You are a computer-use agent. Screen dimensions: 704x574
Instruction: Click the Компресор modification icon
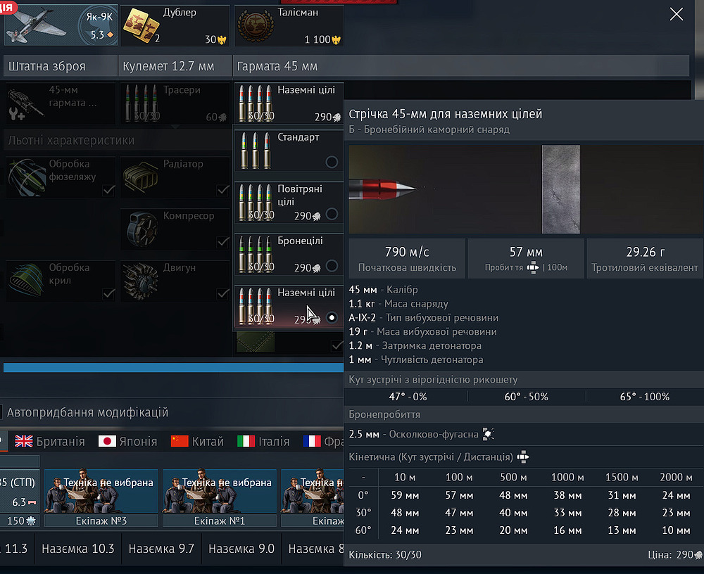[x=142, y=229]
